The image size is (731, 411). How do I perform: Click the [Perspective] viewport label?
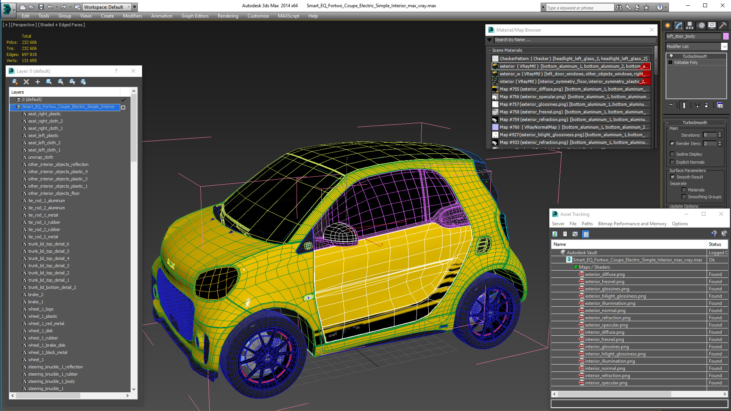24,25
